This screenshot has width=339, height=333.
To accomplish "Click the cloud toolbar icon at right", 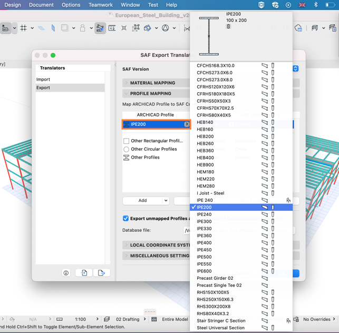I will point(298,28).
